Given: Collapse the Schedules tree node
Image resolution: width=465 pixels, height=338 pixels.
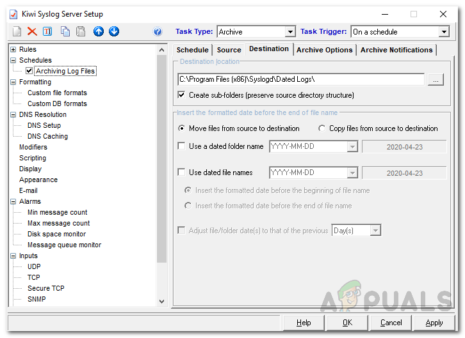Looking at the screenshot, I should click(x=13, y=60).
